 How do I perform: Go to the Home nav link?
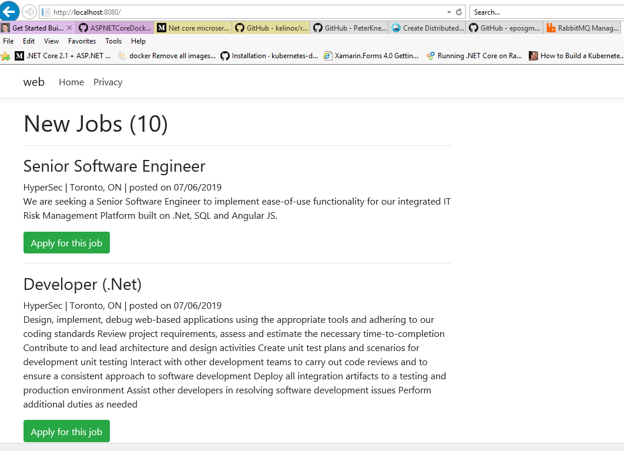[x=71, y=82]
